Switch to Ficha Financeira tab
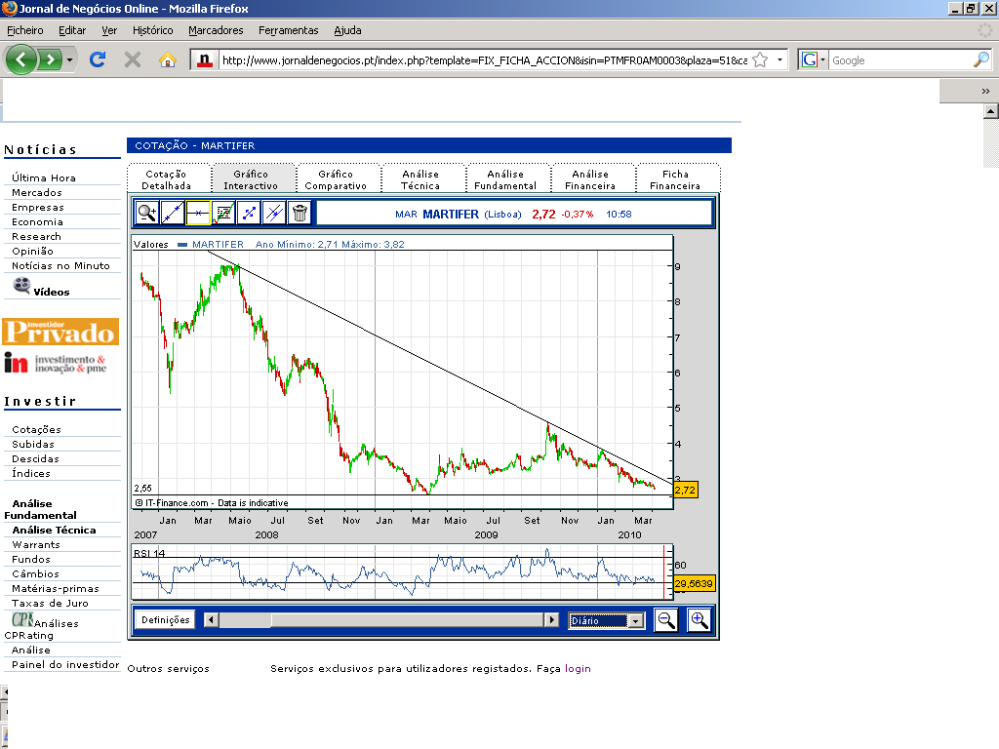 point(675,179)
